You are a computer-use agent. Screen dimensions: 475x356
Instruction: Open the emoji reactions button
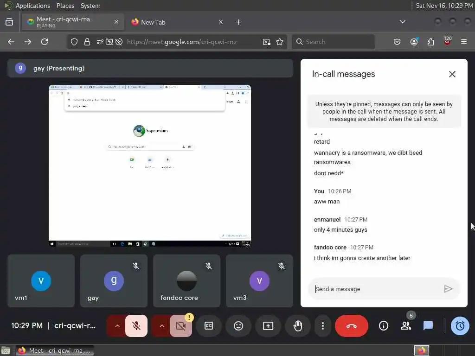(238, 326)
